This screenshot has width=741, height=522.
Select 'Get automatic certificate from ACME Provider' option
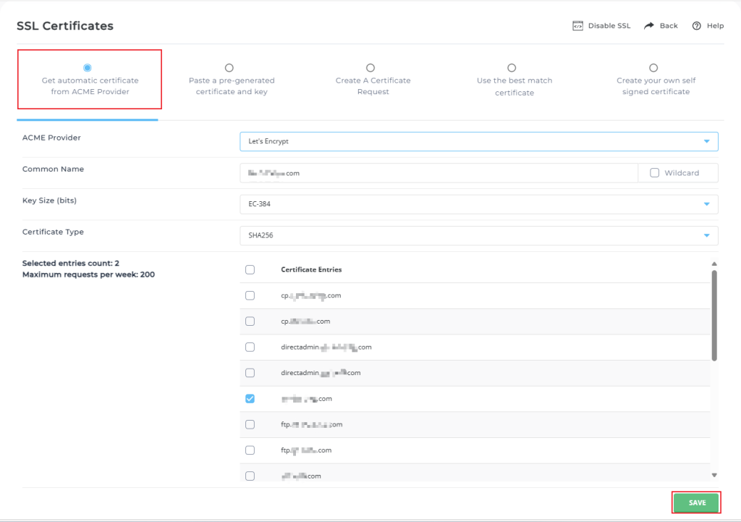pos(88,67)
